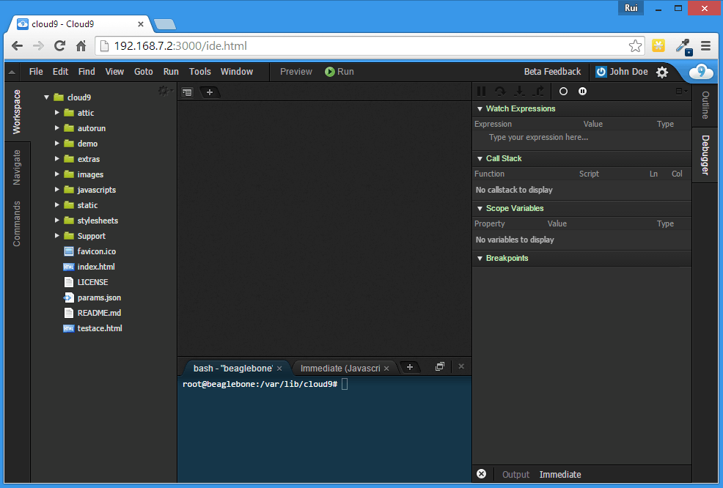Toggle pause on exceptions button

click(582, 92)
